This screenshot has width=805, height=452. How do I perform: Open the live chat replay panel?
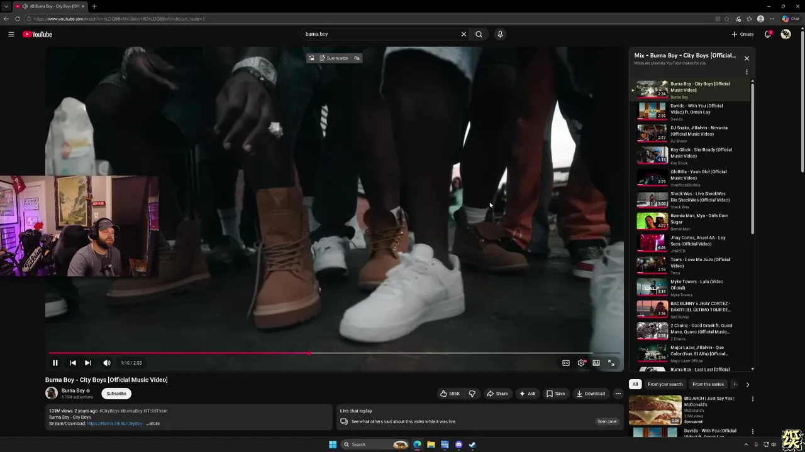tap(606, 421)
